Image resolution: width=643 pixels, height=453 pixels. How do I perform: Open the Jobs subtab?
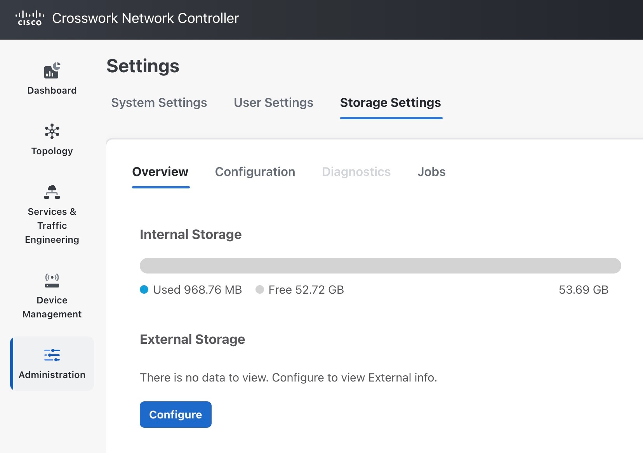pos(431,172)
